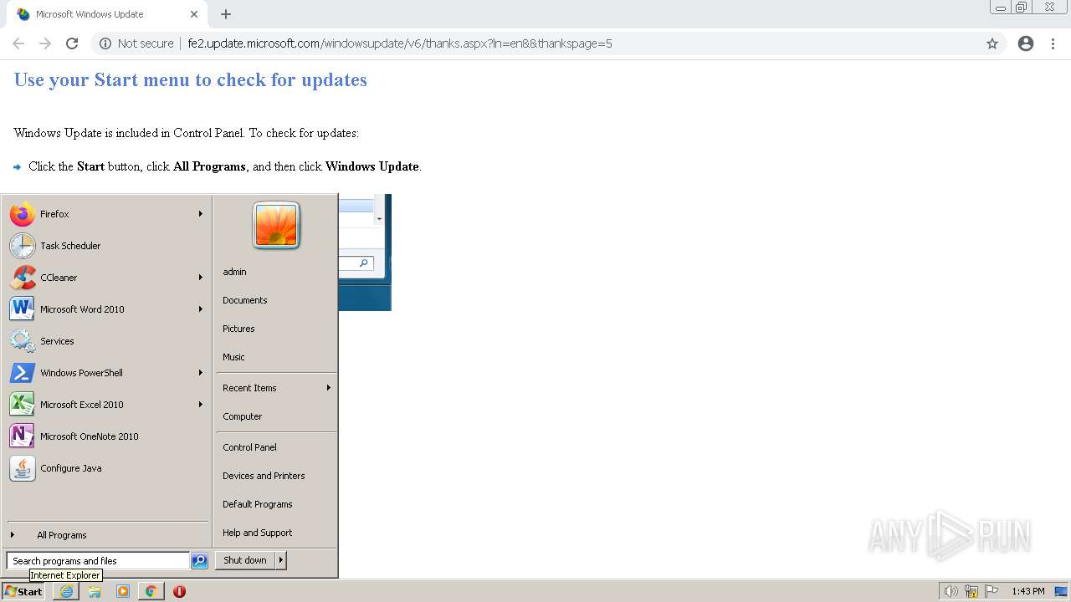Go forward in Chrome
This screenshot has height=602, width=1071.
click(45, 43)
